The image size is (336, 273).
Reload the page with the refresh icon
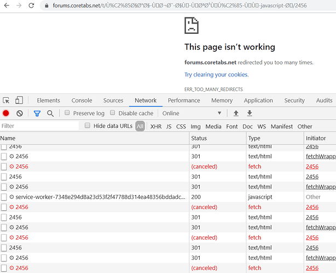pos(32,5)
